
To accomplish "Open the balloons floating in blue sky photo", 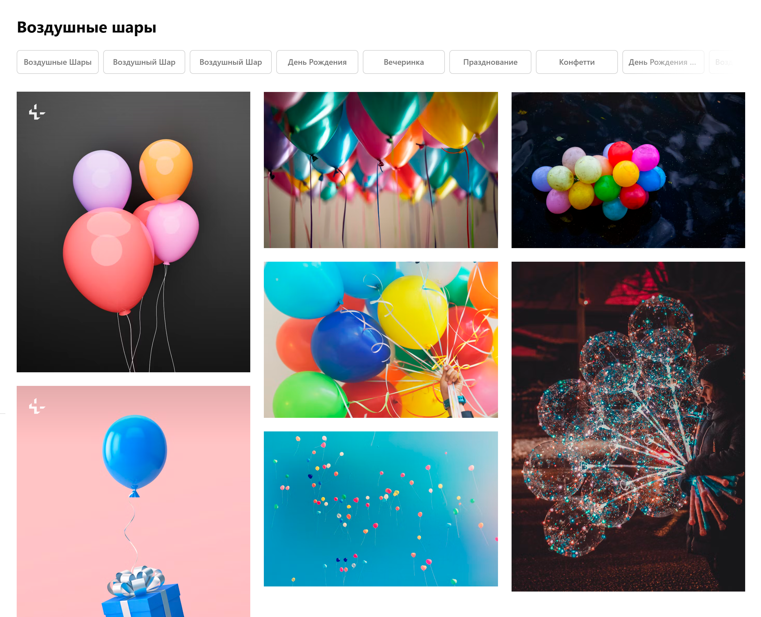I will 381,509.
